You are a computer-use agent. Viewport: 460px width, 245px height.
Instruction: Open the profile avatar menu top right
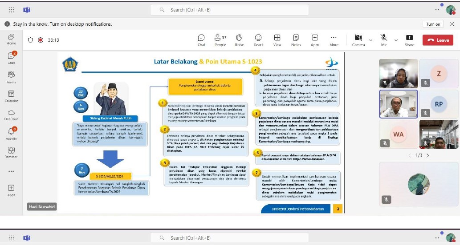451,10
